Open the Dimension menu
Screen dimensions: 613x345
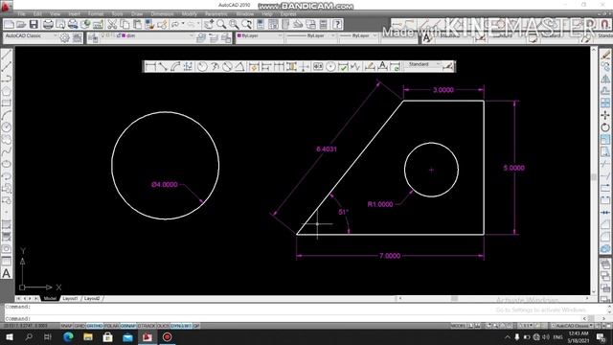[x=162, y=13]
